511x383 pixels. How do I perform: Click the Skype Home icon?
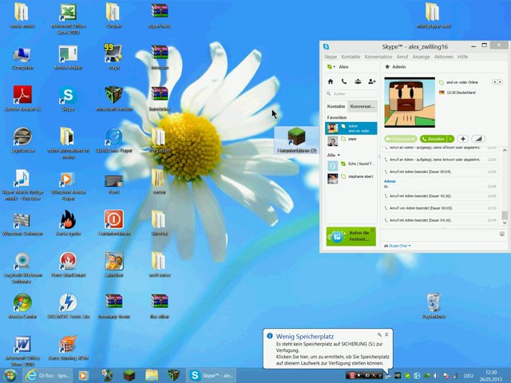coord(331,81)
